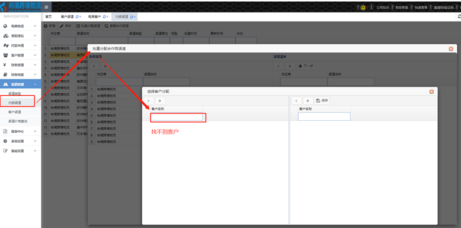
Task: Switch to the 首页 tab
Action: tap(48, 17)
